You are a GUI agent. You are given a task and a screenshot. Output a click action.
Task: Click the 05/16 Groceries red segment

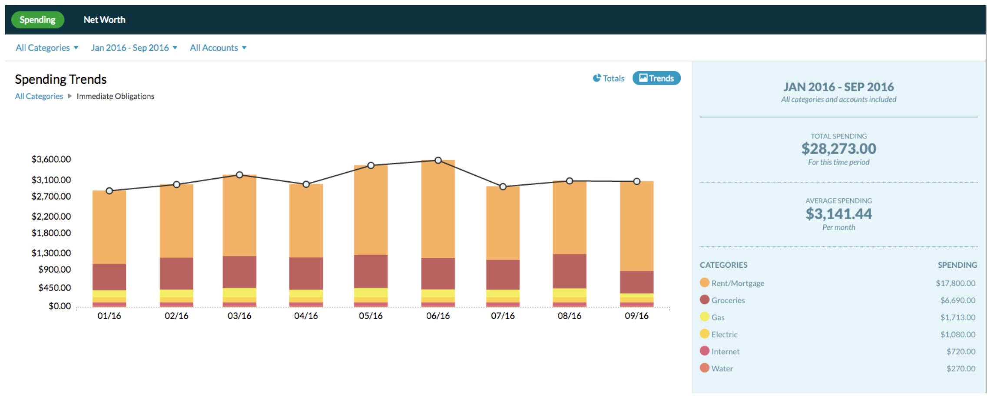click(x=371, y=272)
